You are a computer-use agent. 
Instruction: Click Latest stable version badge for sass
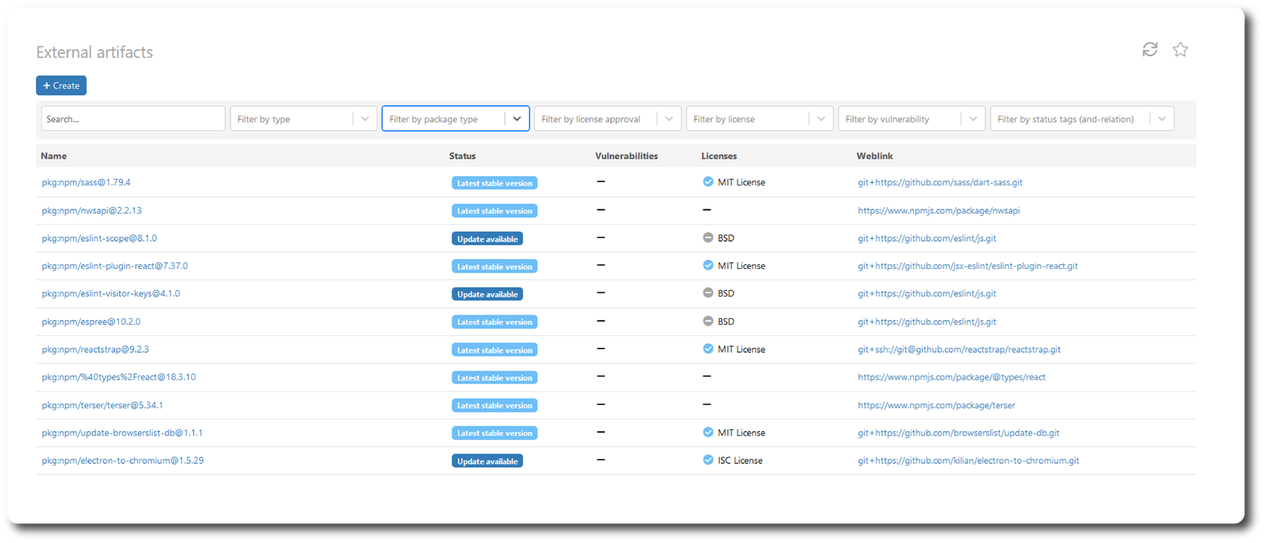tap(494, 183)
